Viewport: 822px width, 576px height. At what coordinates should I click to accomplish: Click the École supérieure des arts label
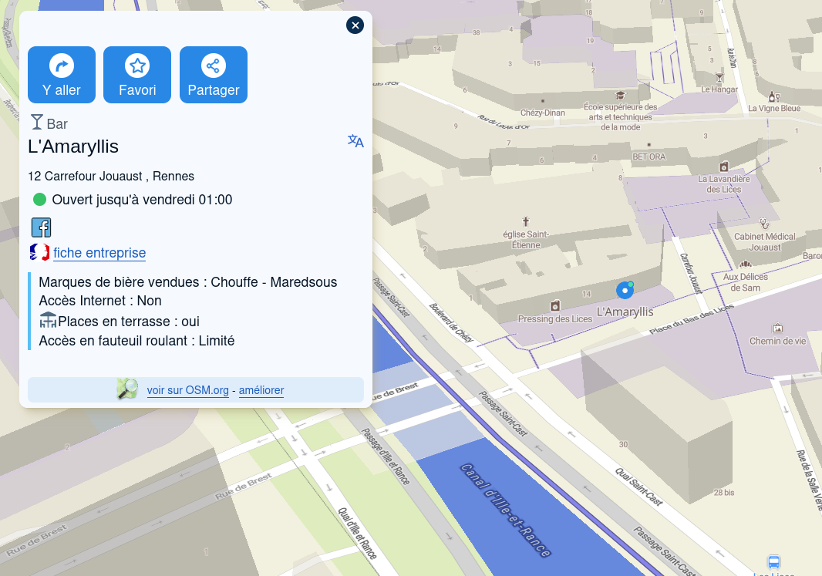[620, 116]
